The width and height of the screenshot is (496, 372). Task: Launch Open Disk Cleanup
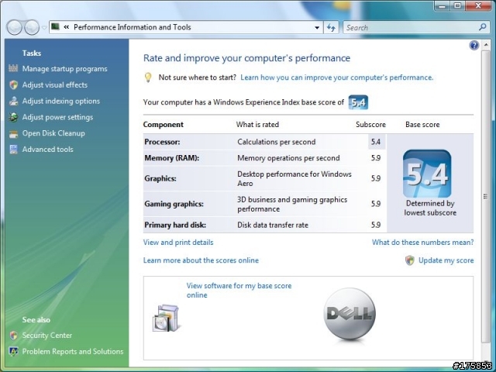click(53, 133)
